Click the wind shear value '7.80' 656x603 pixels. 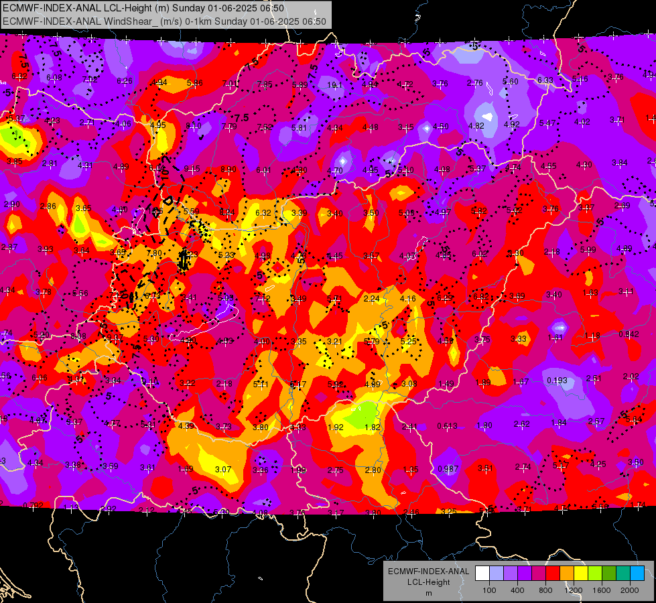[154, 253]
